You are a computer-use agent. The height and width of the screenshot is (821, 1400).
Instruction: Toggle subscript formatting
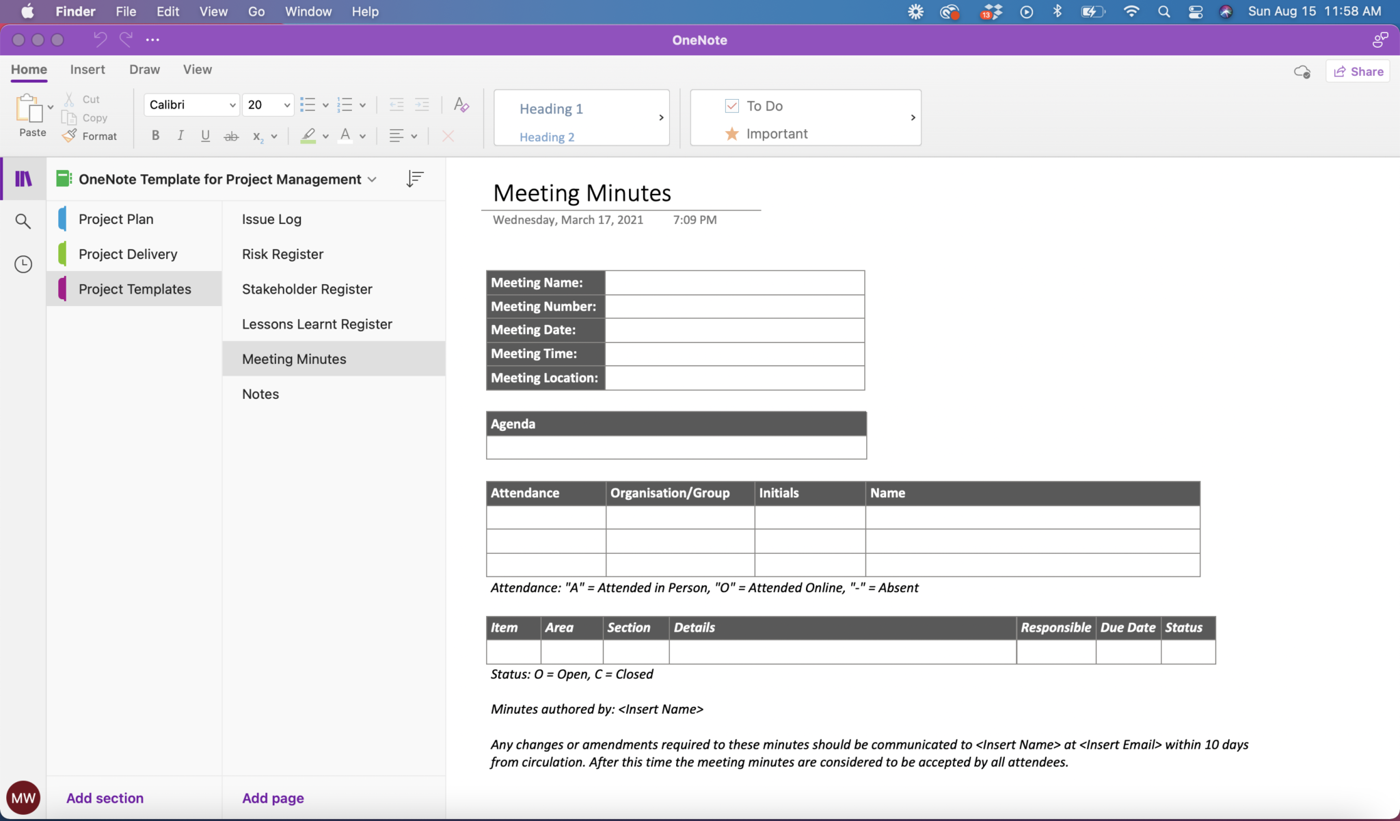point(258,137)
